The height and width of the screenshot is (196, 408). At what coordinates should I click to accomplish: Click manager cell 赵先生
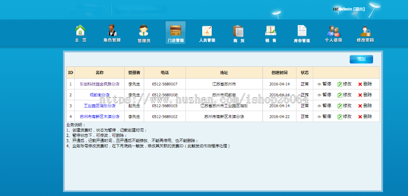point(134,106)
